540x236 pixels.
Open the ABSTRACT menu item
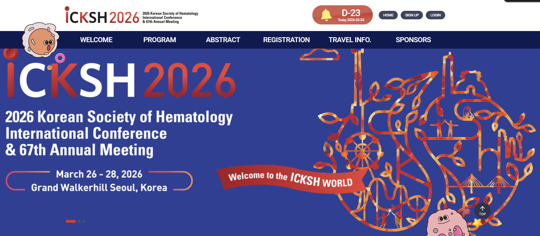point(223,40)
